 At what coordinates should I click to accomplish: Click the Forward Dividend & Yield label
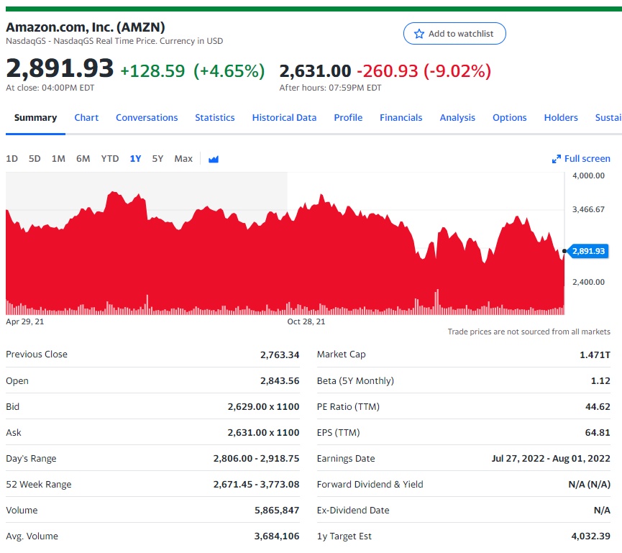coord(370,485)
